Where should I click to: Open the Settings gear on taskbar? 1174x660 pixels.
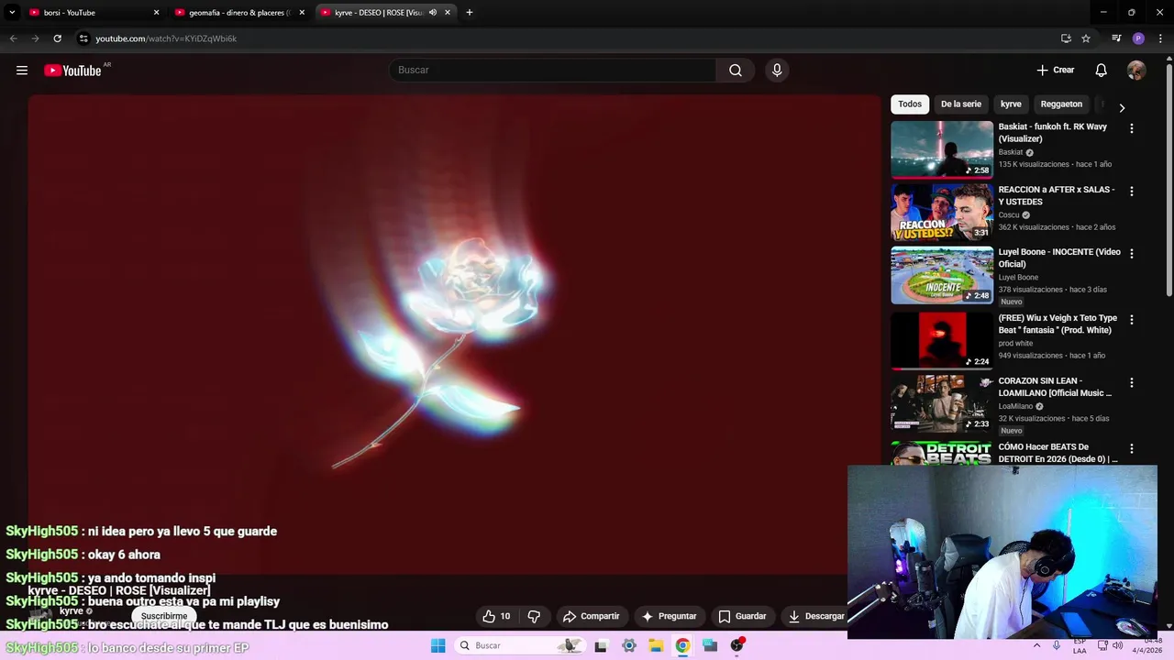[x=628, y=645]
